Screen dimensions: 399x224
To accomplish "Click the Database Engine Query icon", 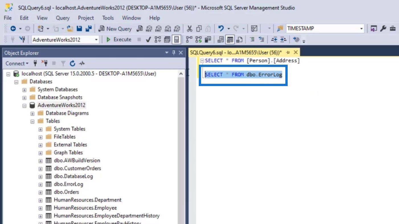I will (140, 28).
